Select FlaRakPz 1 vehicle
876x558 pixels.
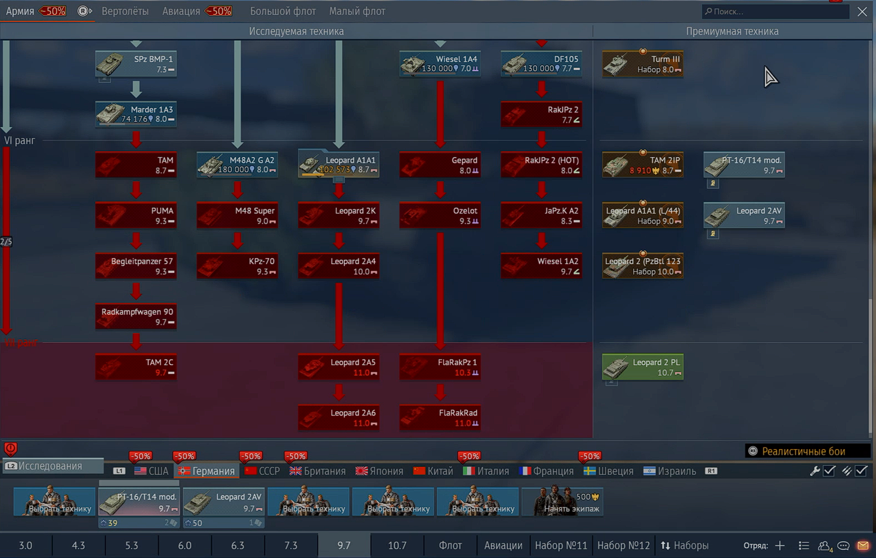pos(440,367)
